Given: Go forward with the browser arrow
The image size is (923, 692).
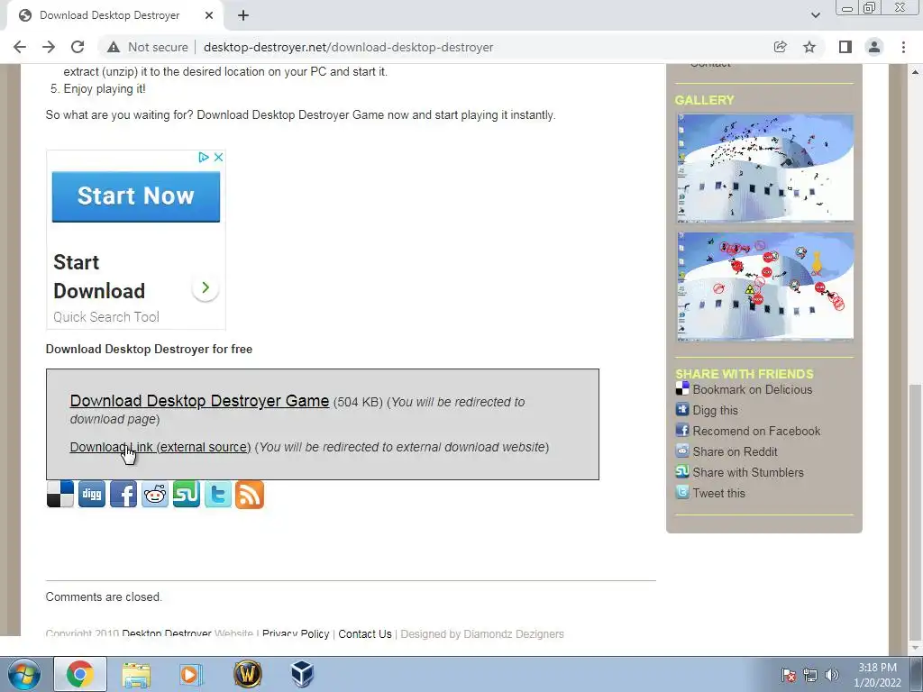Looking at the screenshot, I should coord(49,47).
